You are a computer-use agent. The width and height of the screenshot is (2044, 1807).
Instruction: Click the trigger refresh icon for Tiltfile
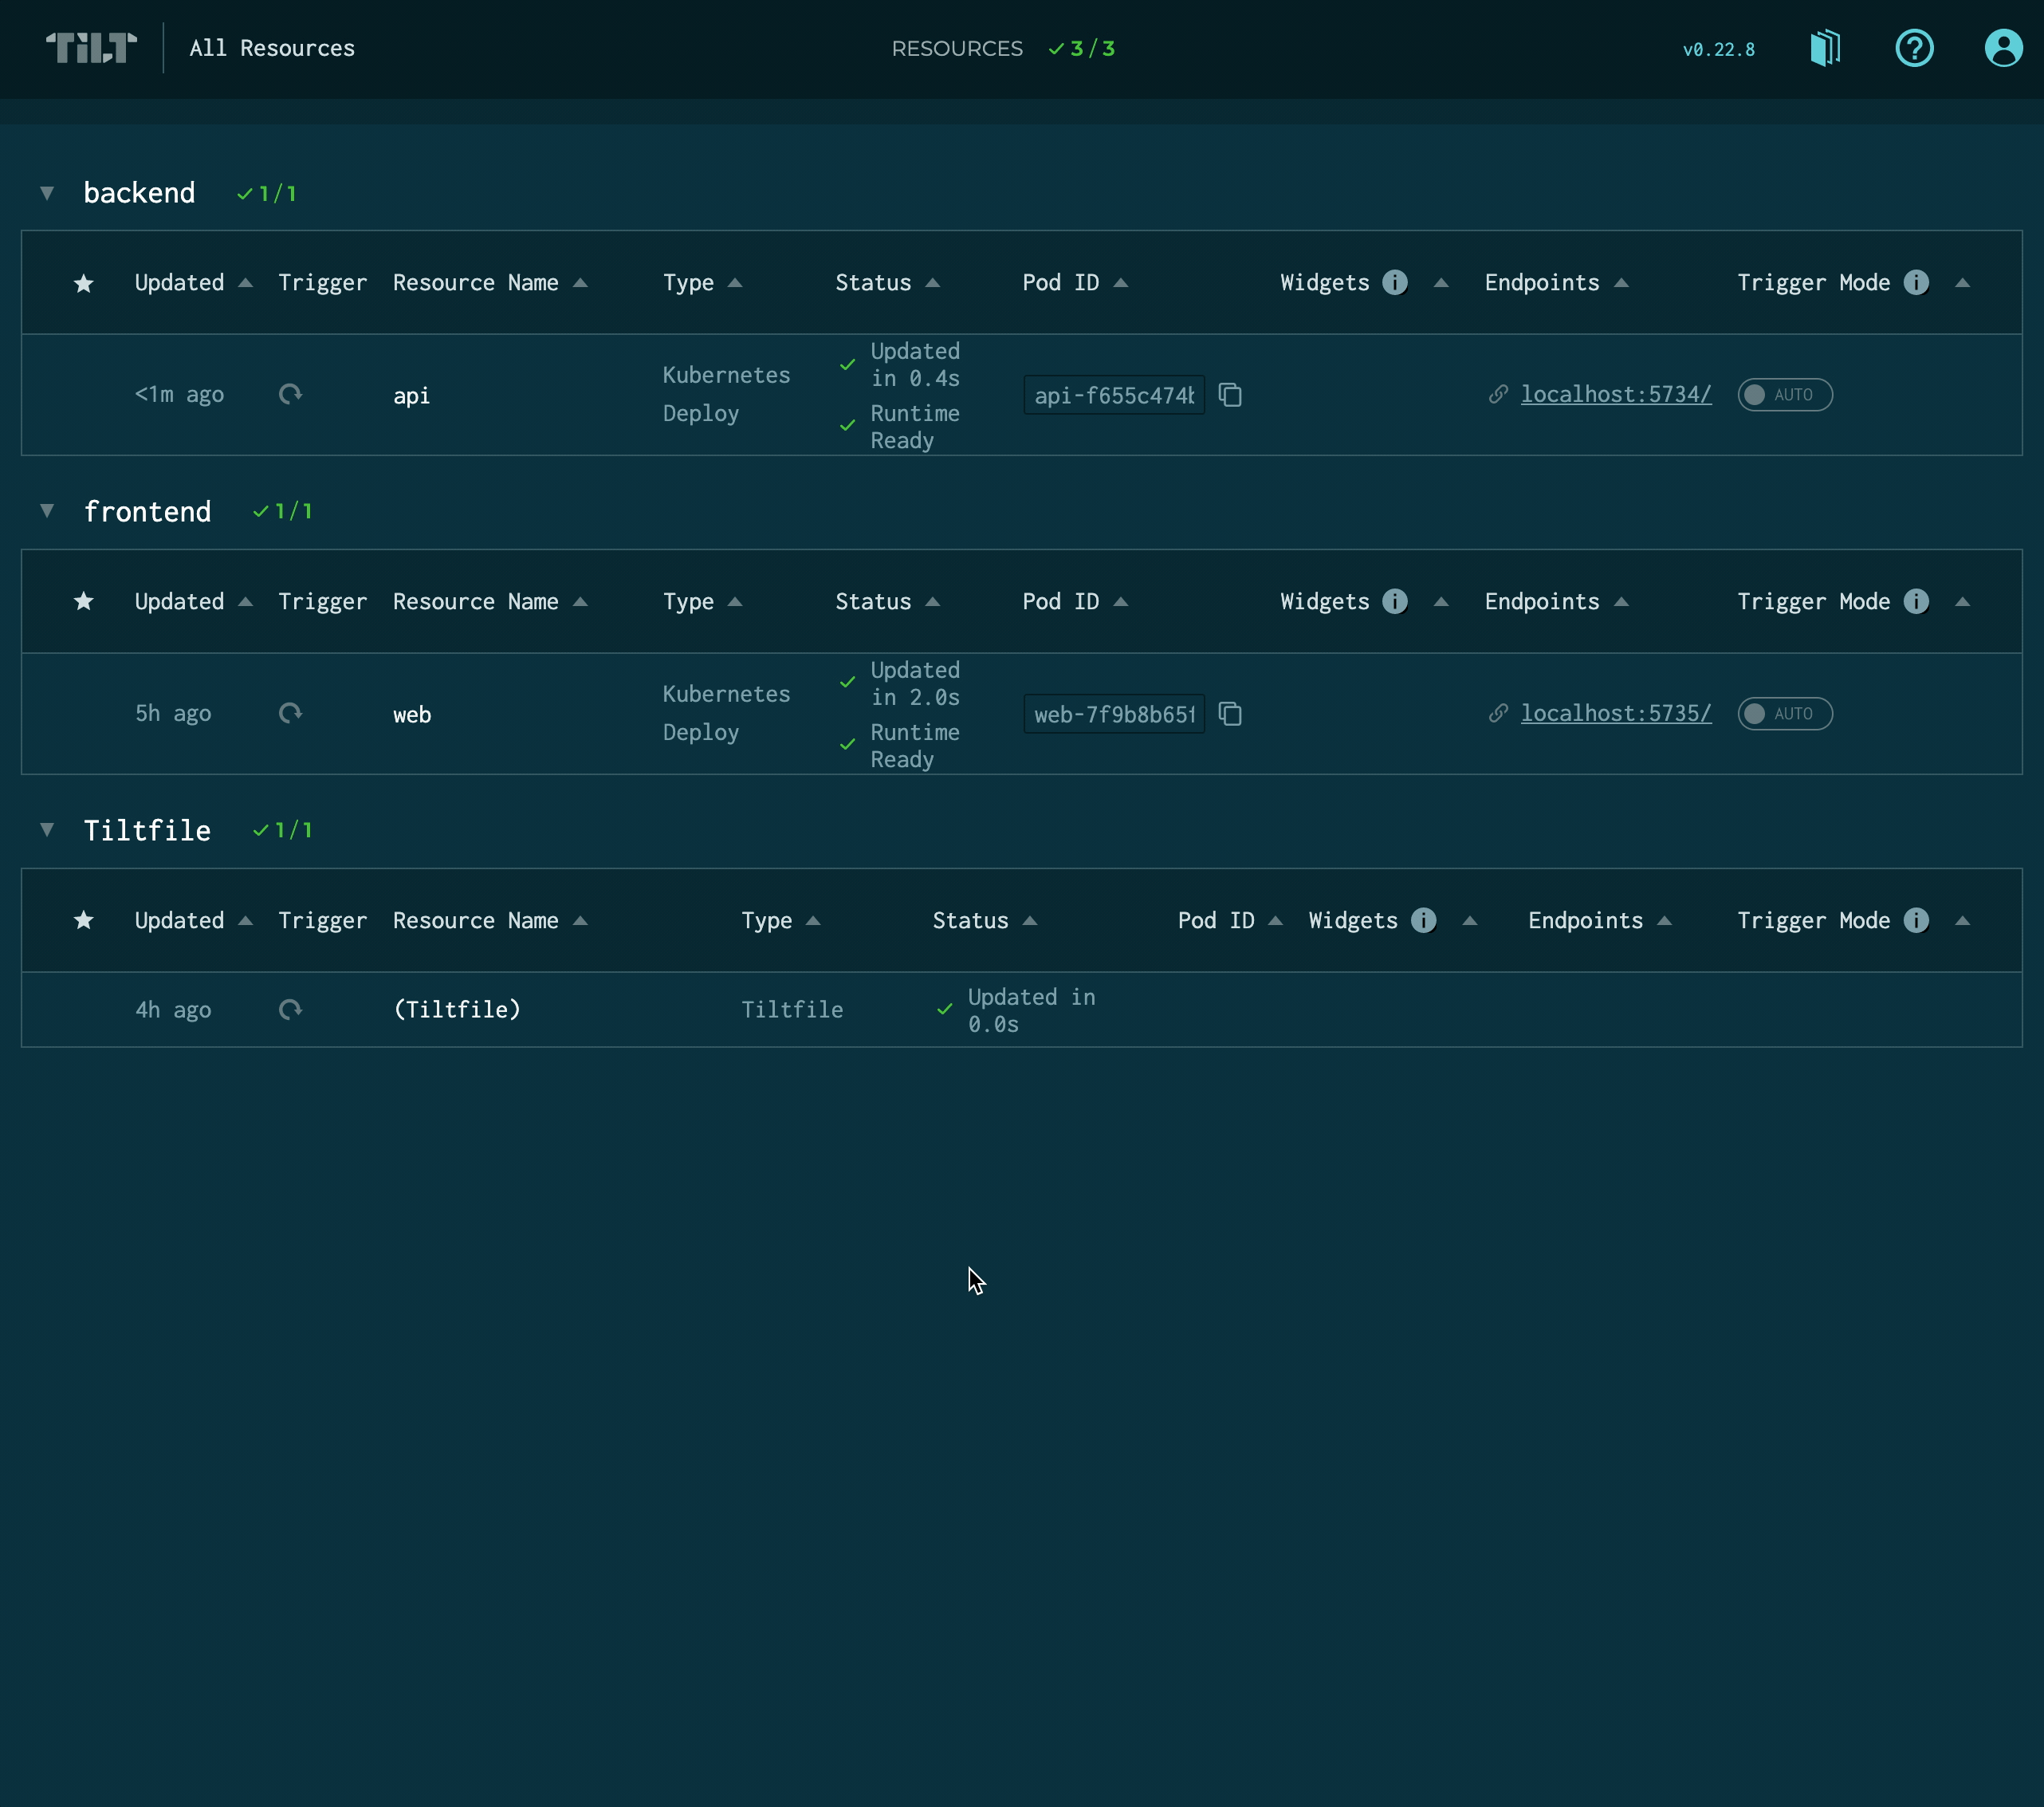291,1008
